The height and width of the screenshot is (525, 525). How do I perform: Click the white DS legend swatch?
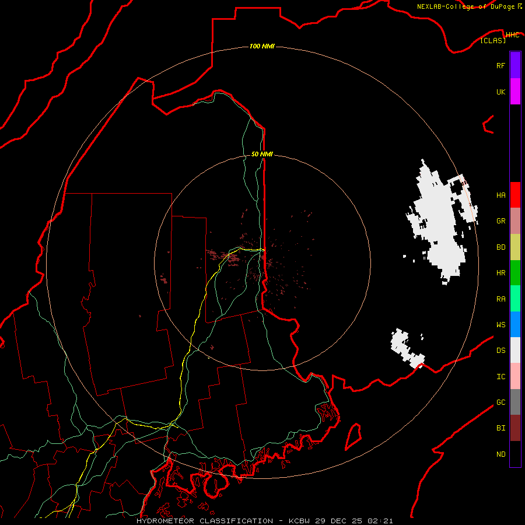coord(515,350)
